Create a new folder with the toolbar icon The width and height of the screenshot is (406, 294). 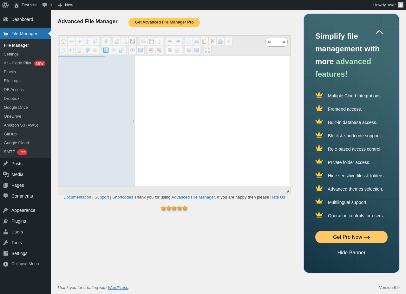[x=117, y=41]
